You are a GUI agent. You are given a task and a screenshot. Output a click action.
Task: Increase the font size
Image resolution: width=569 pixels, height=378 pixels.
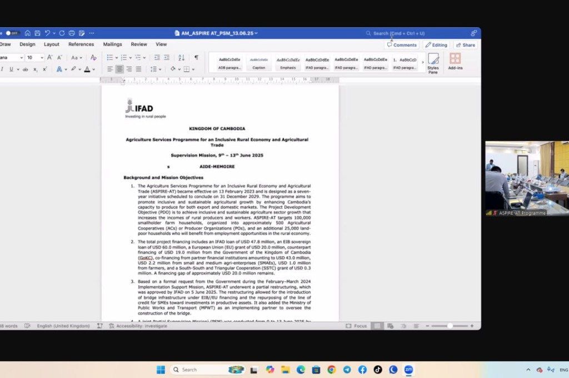(49, 57)
